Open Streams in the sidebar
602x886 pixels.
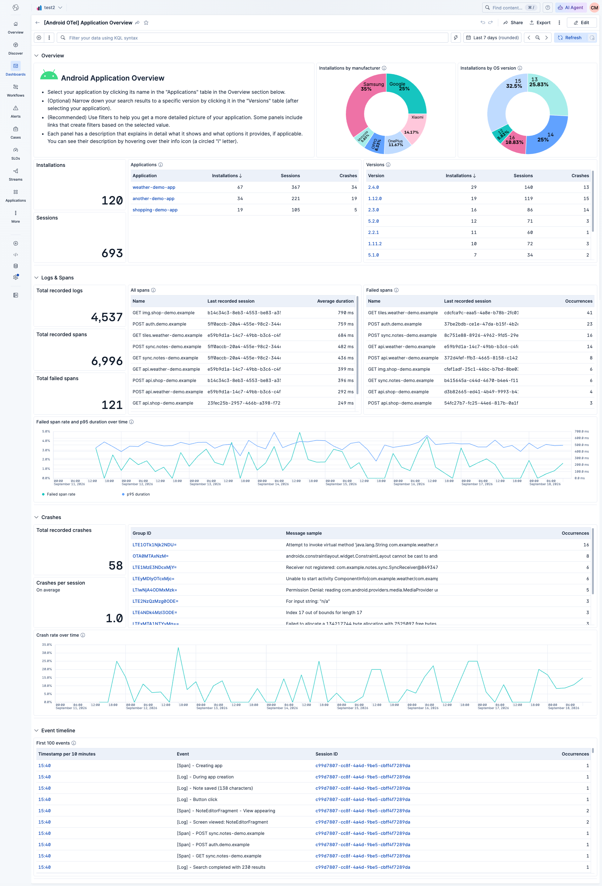tap(16, 174)
